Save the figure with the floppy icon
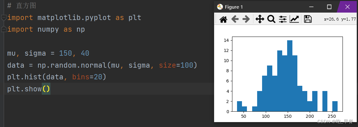This screenshot has height=127, width=358. pyautogui.click(x=308, y=19)
